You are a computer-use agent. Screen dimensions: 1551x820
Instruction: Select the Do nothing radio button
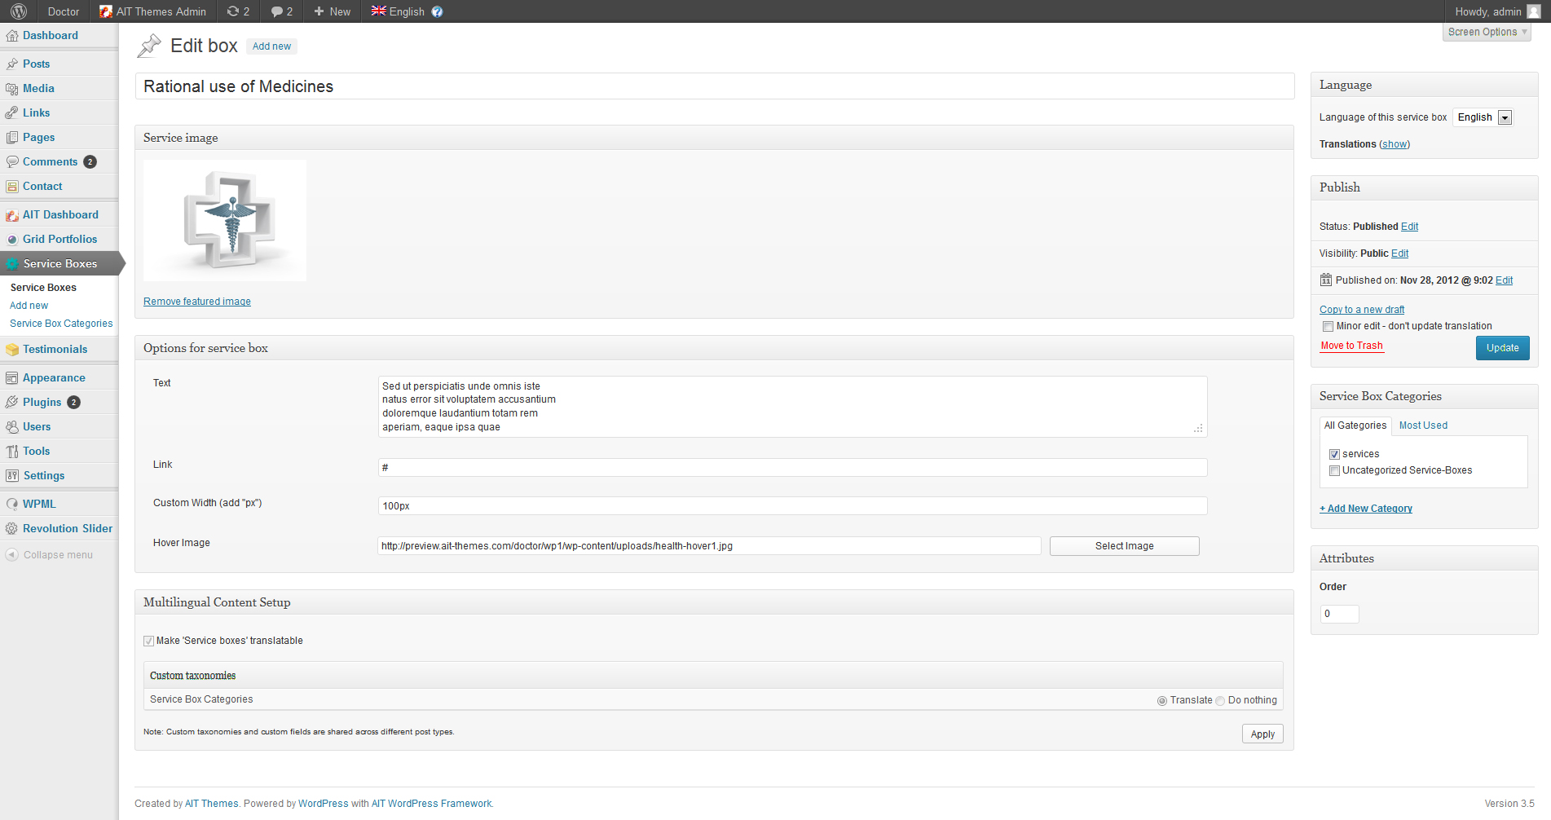coord(1220,701)
